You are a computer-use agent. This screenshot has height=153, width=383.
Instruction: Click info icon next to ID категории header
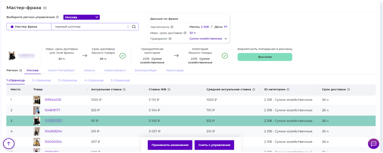click(288, 90)
